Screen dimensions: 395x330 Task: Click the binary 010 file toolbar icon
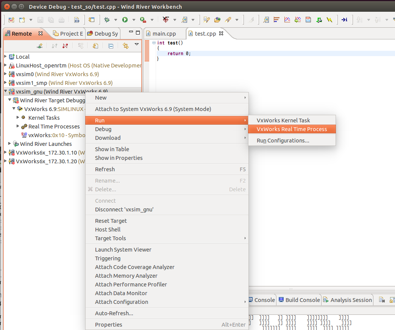(x=77, y=20)
